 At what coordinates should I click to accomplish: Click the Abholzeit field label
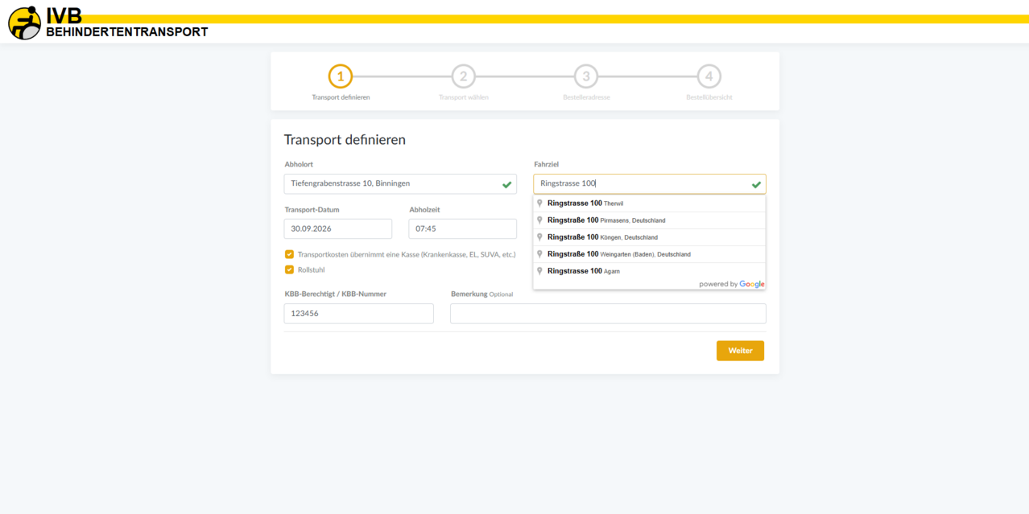424,210
